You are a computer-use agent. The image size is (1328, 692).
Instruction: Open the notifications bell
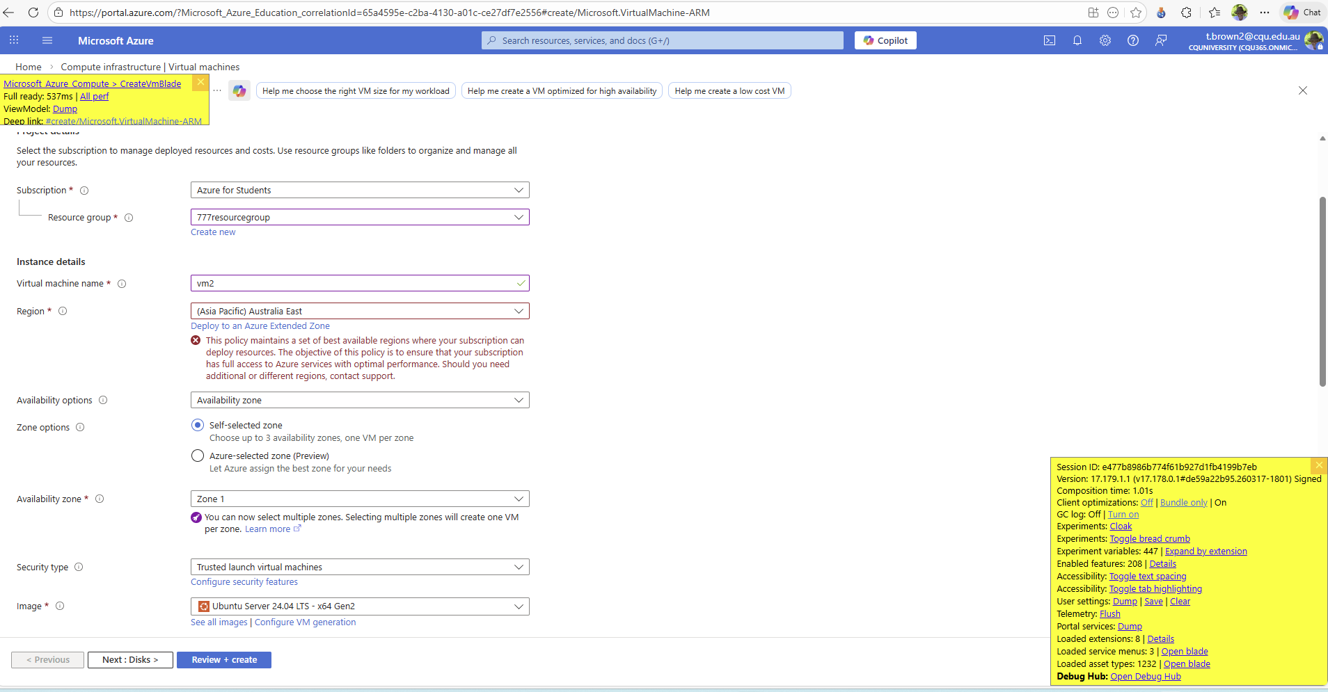point(1077,40)
